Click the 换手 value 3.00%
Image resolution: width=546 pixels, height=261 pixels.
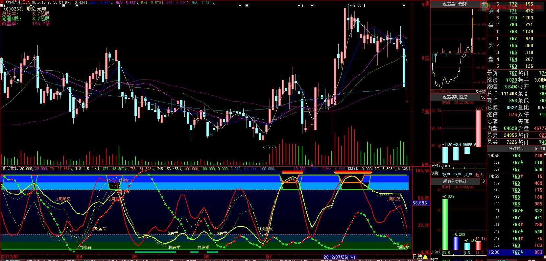point(540,80)
